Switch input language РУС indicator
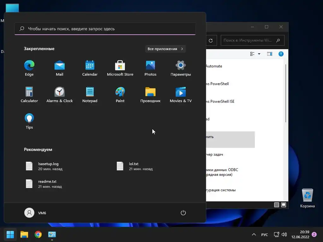Viewport: 323px width, 242px height. (x=265, y=235)
